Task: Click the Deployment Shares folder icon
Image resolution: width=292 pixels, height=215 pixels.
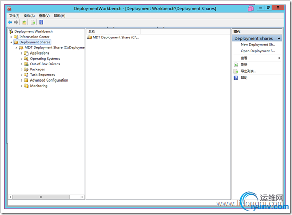Action: pos(16,42)
